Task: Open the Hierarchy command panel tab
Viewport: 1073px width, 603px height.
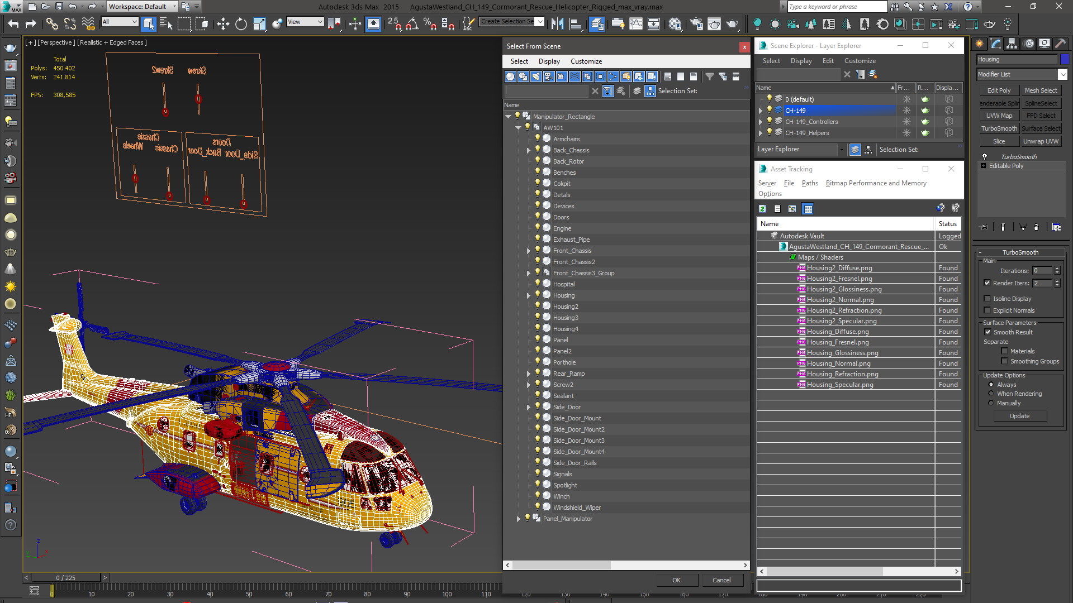Action: click(x=1012, y=44)
